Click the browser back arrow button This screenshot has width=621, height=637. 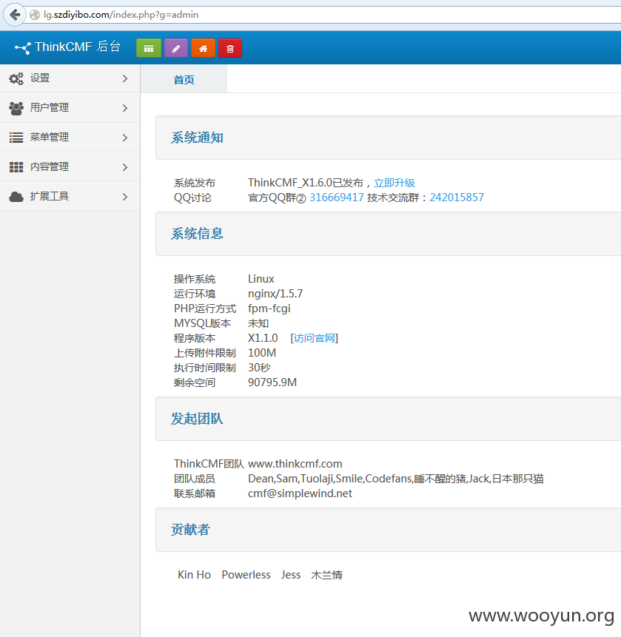[15, 15]
